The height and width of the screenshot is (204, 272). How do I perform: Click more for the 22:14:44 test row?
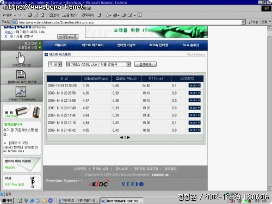(x=194, y=115)
